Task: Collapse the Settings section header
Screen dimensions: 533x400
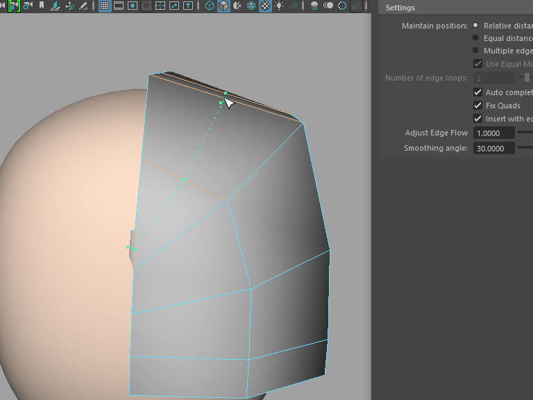Action: [400, 8]
